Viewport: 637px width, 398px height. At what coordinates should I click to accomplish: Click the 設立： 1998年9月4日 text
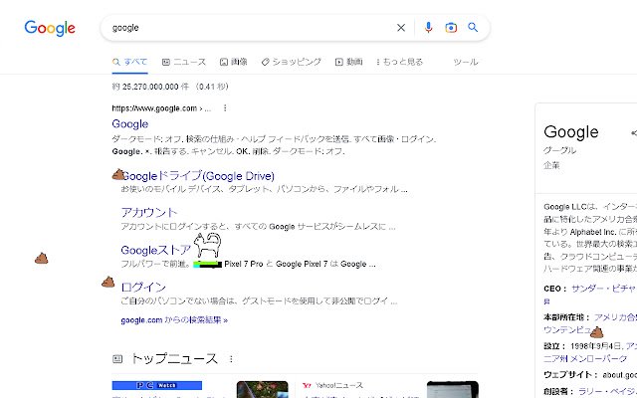[x=582, y=346]
